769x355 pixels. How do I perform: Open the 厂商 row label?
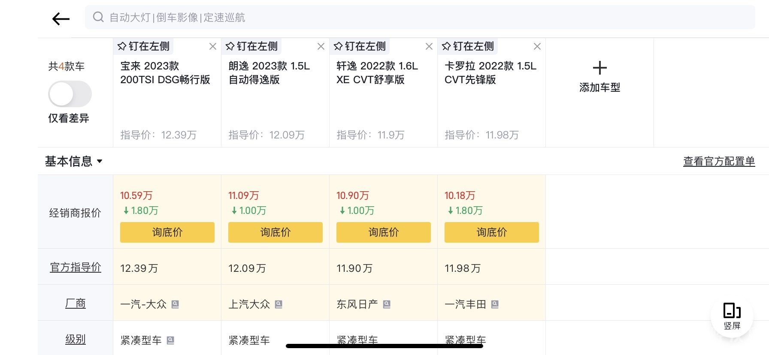pyautogui.click(x=76, y=303)
